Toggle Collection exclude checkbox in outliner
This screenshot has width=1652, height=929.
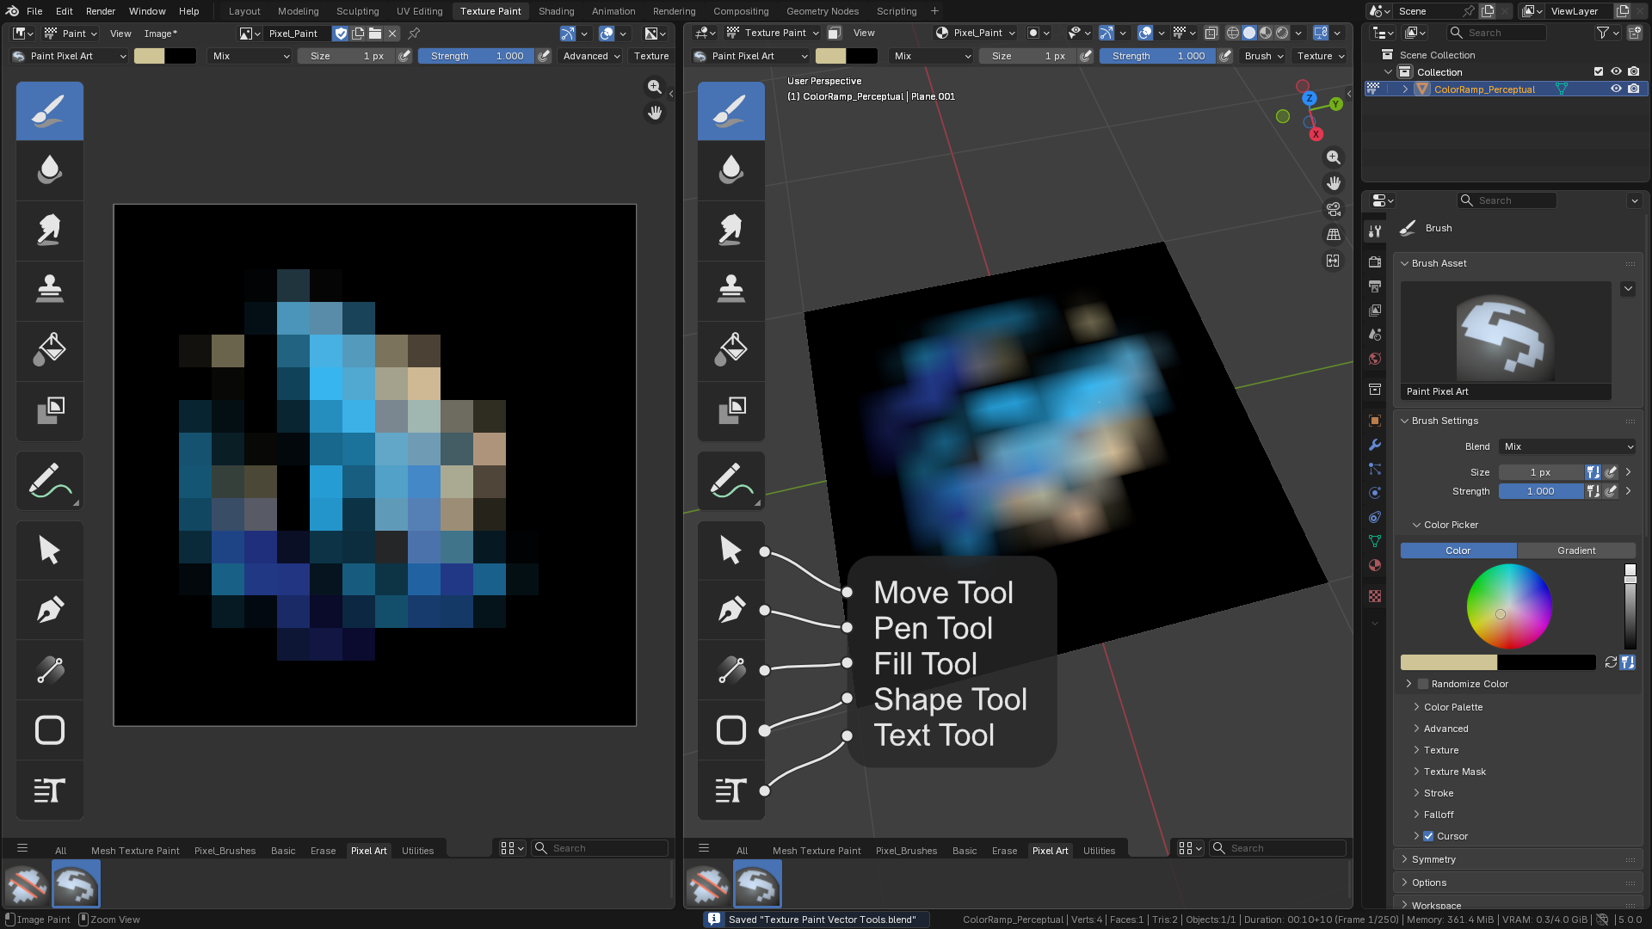point(1599,71)
